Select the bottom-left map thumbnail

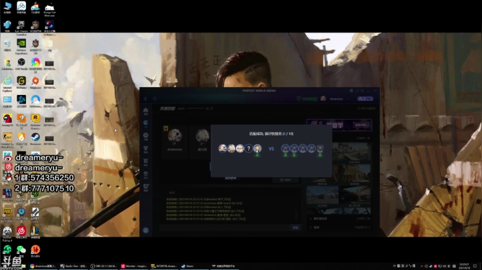pyautogui.click(x=322, y=196)
